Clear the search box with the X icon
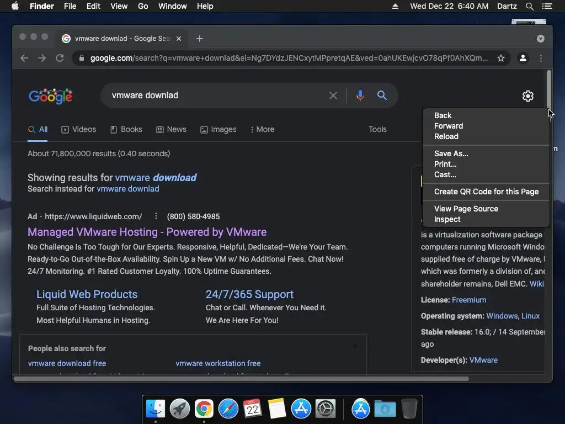565x424 pixels. 333,96
